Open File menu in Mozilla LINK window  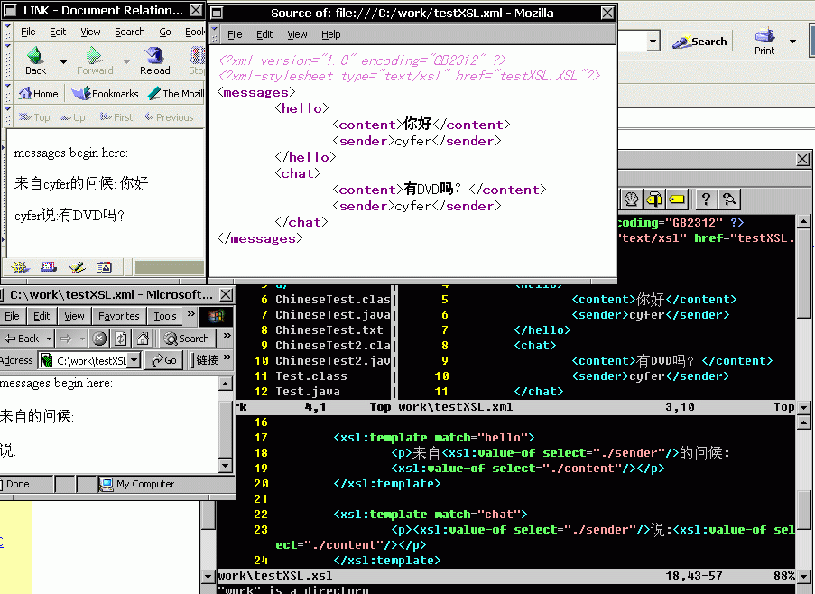pos(28,32)
